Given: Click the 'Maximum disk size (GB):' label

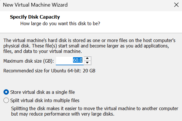Looking at the screenshot, I should tap(28, 61).
